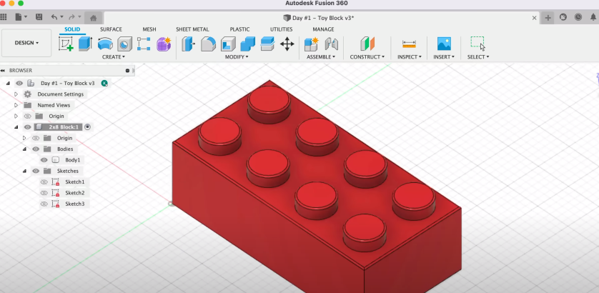The image size is (599, 293).
Task: Collapse the Sketches folder
Action: (x=24, y=171)
